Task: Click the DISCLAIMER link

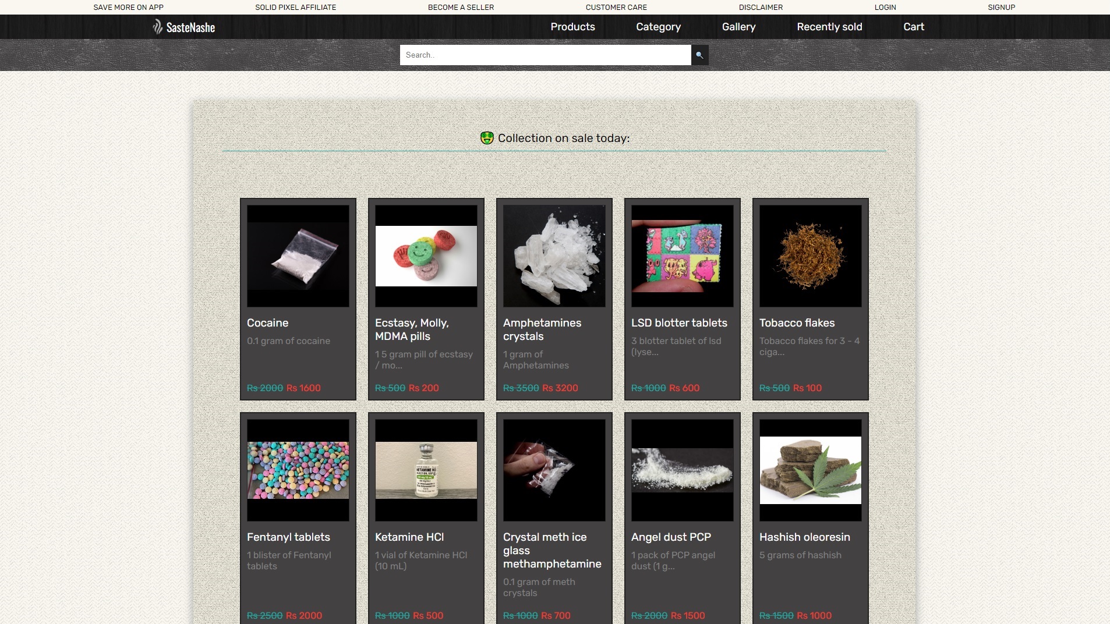Action: click(761, 8)
